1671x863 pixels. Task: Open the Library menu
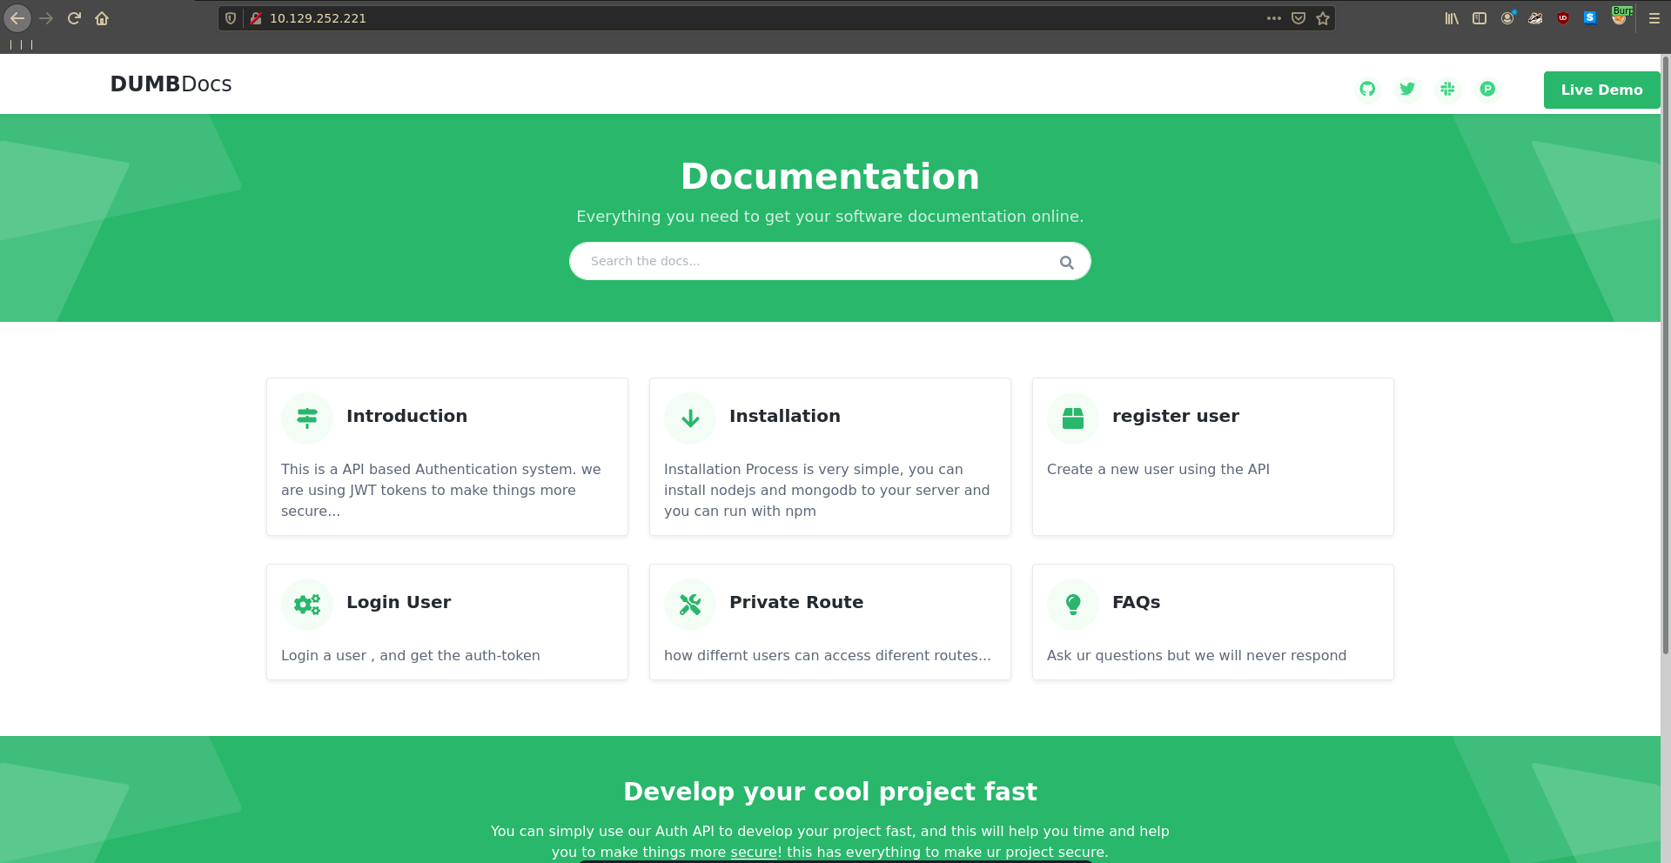tap(1452, 18)
